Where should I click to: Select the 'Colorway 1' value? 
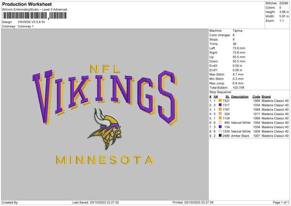(x=26, y=26)
